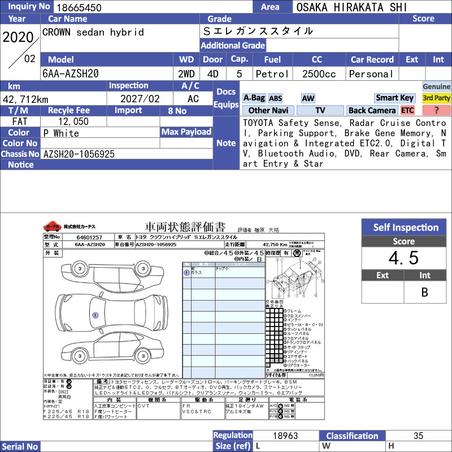The width and height of the screenshot is (452, 452).
Task: Click the Classification value 35
Action: click(x=418, y=436)
